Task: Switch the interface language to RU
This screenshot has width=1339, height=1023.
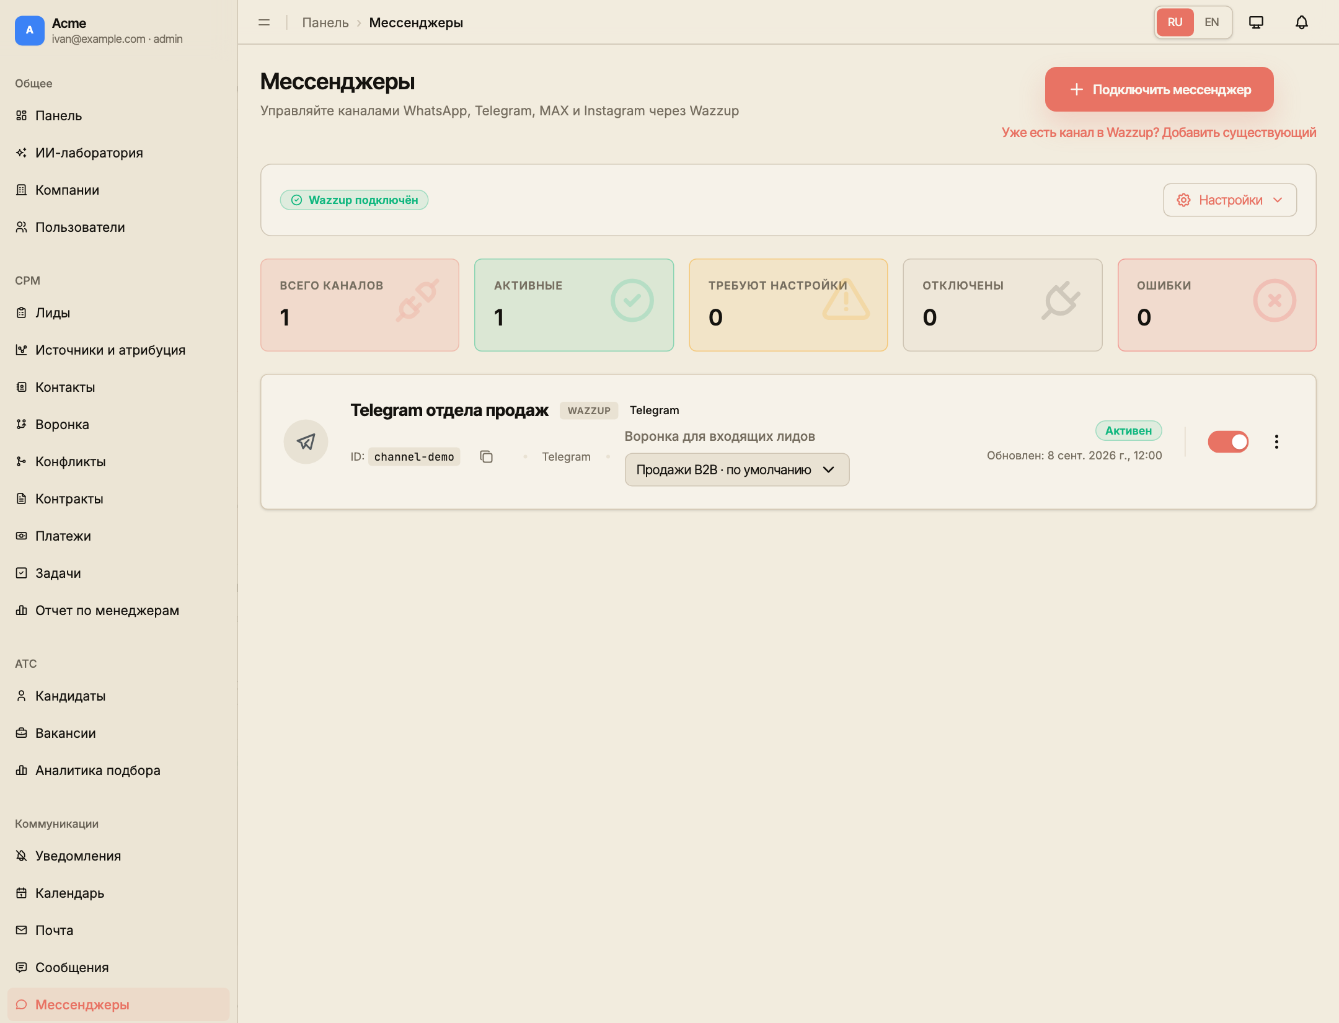Action: pyautogui.click(x=1175, y=22)
